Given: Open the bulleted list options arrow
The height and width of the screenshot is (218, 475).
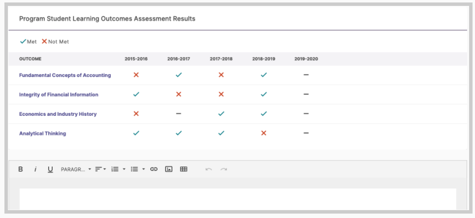Looking at the screenshot, I should (144, 169).
